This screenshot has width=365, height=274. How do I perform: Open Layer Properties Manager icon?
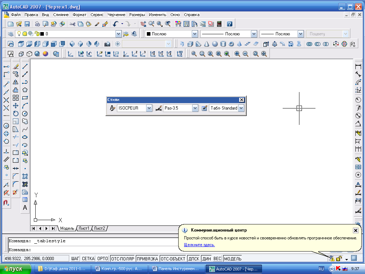point(10,34)
